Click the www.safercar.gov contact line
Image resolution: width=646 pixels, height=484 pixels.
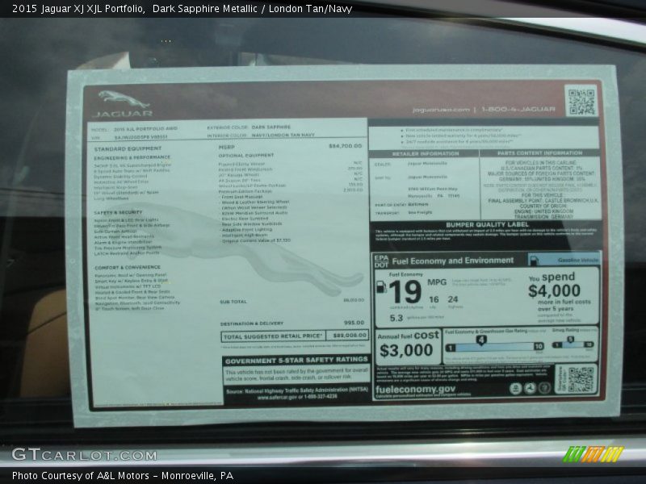click(x=297, y=397)
